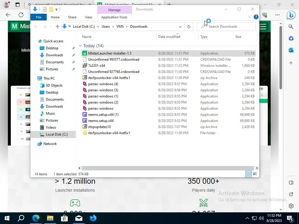Select reemo.setup.x64 (1) application icon
Screen dimensions: 299x224
point(84,114)
